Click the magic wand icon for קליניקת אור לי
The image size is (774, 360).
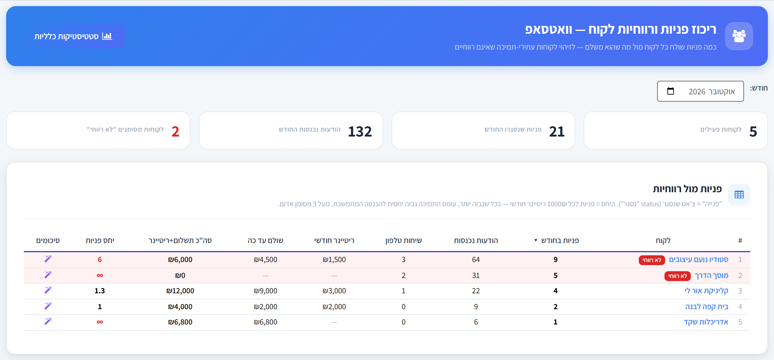[x=48, y=290]
